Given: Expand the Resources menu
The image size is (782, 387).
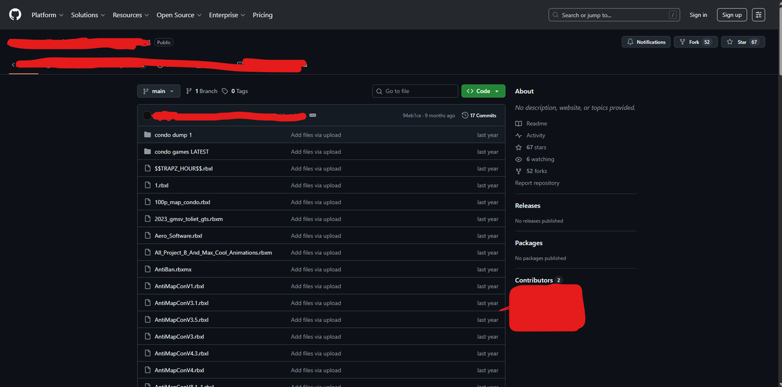Looking at the screenshot, I should pyautogui.click(x=130, y=15).
